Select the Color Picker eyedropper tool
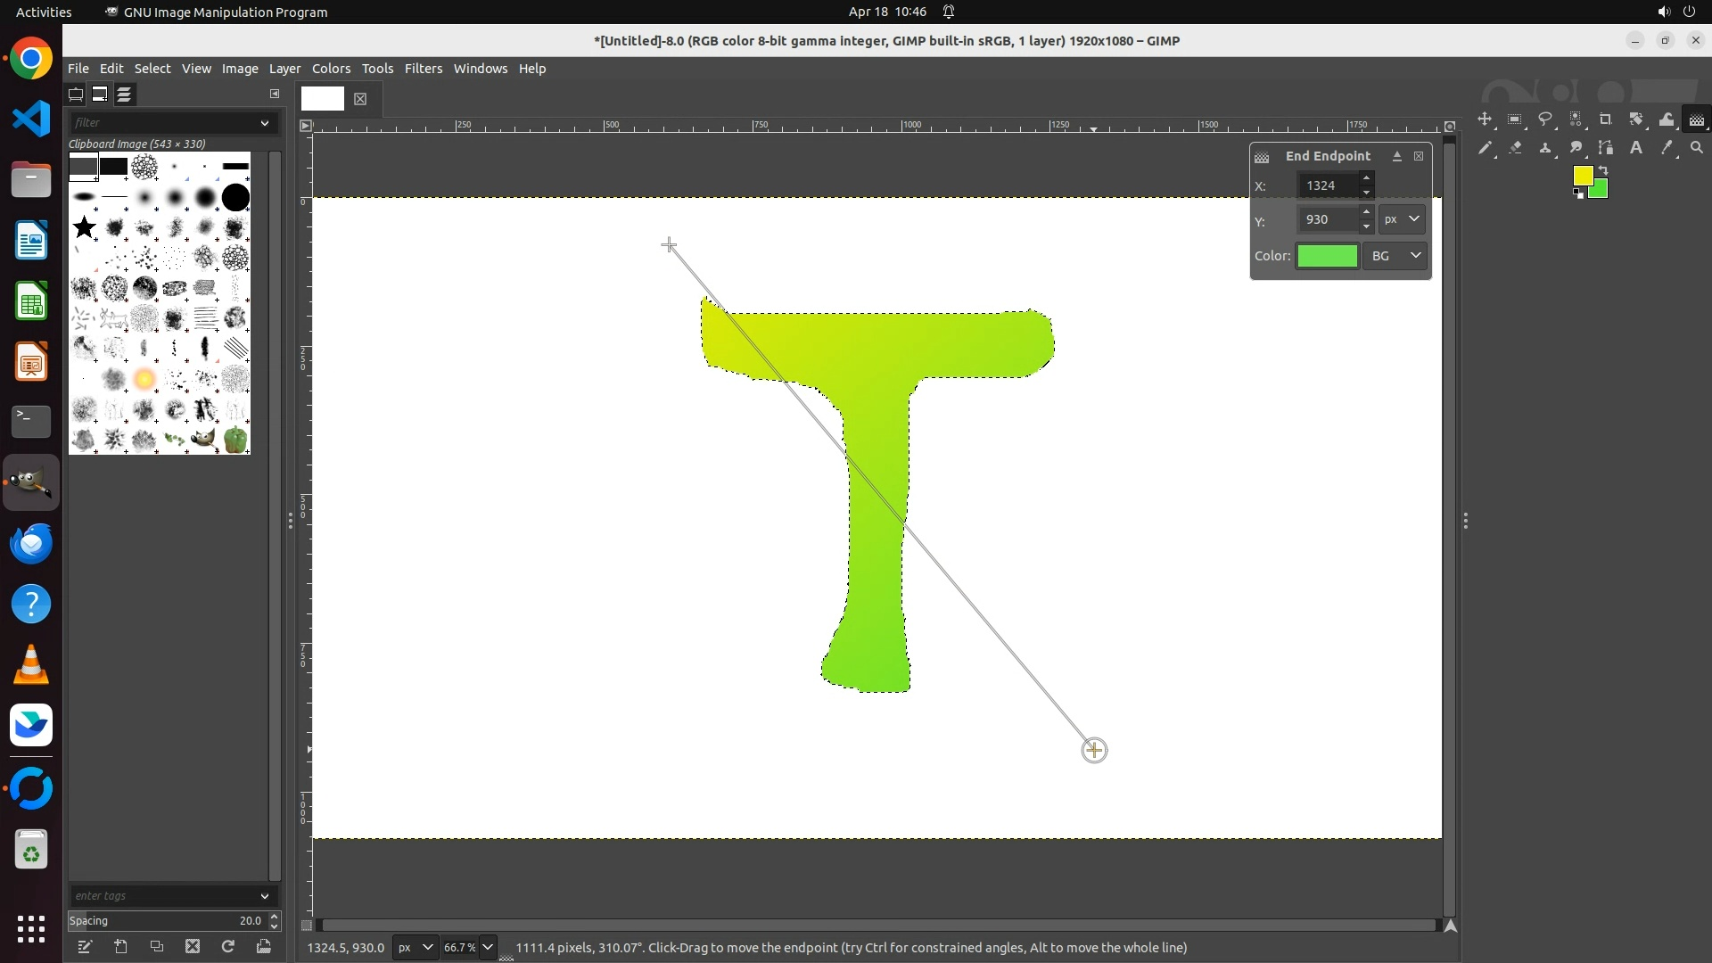 pos(1667,148)
